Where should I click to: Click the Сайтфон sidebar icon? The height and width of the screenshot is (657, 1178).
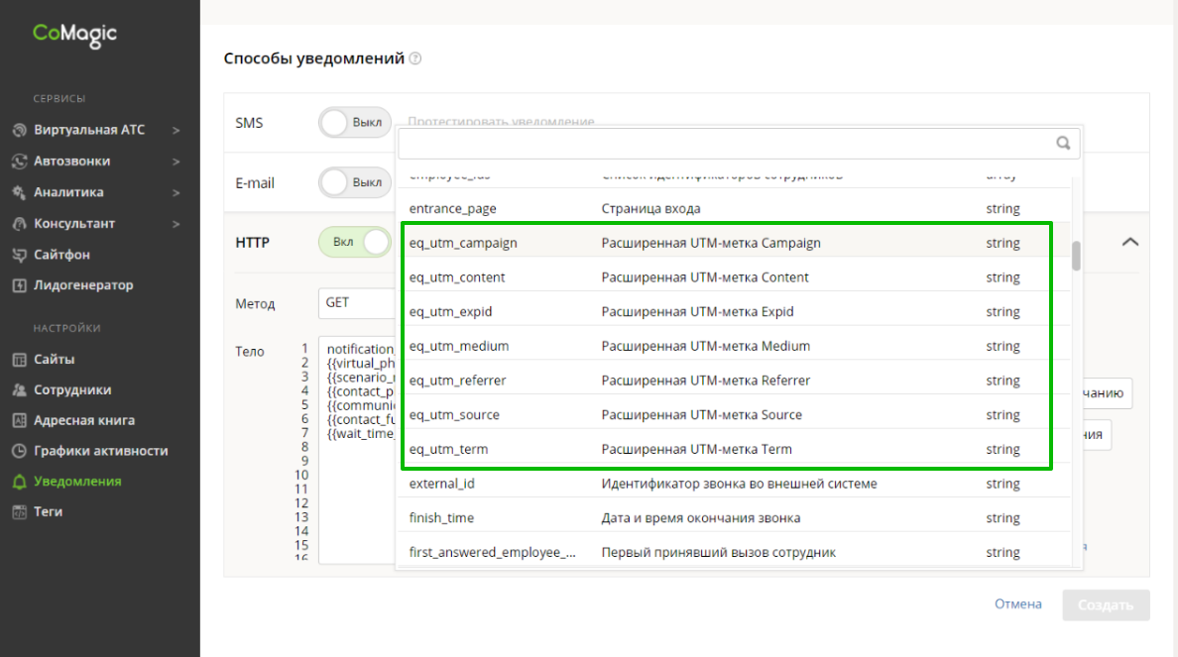(19, 255)
